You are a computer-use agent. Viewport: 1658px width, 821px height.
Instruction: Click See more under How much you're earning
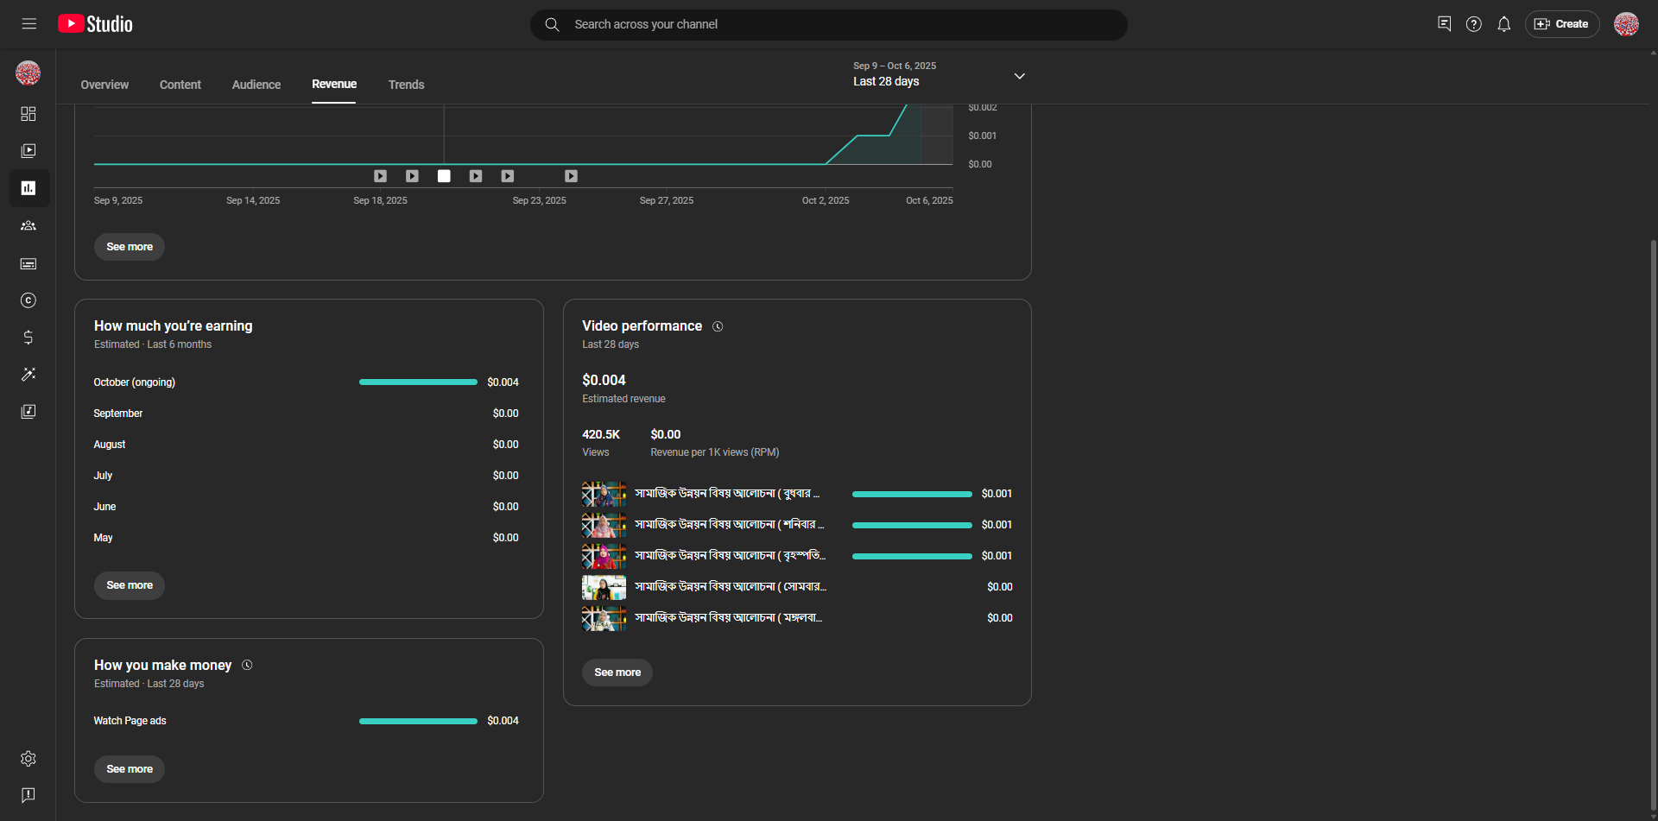pyautogui.click(x=130, y=585)
